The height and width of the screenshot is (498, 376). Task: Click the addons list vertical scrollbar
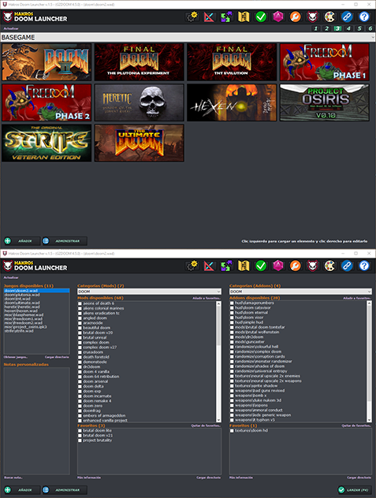[x=369, y=362]
